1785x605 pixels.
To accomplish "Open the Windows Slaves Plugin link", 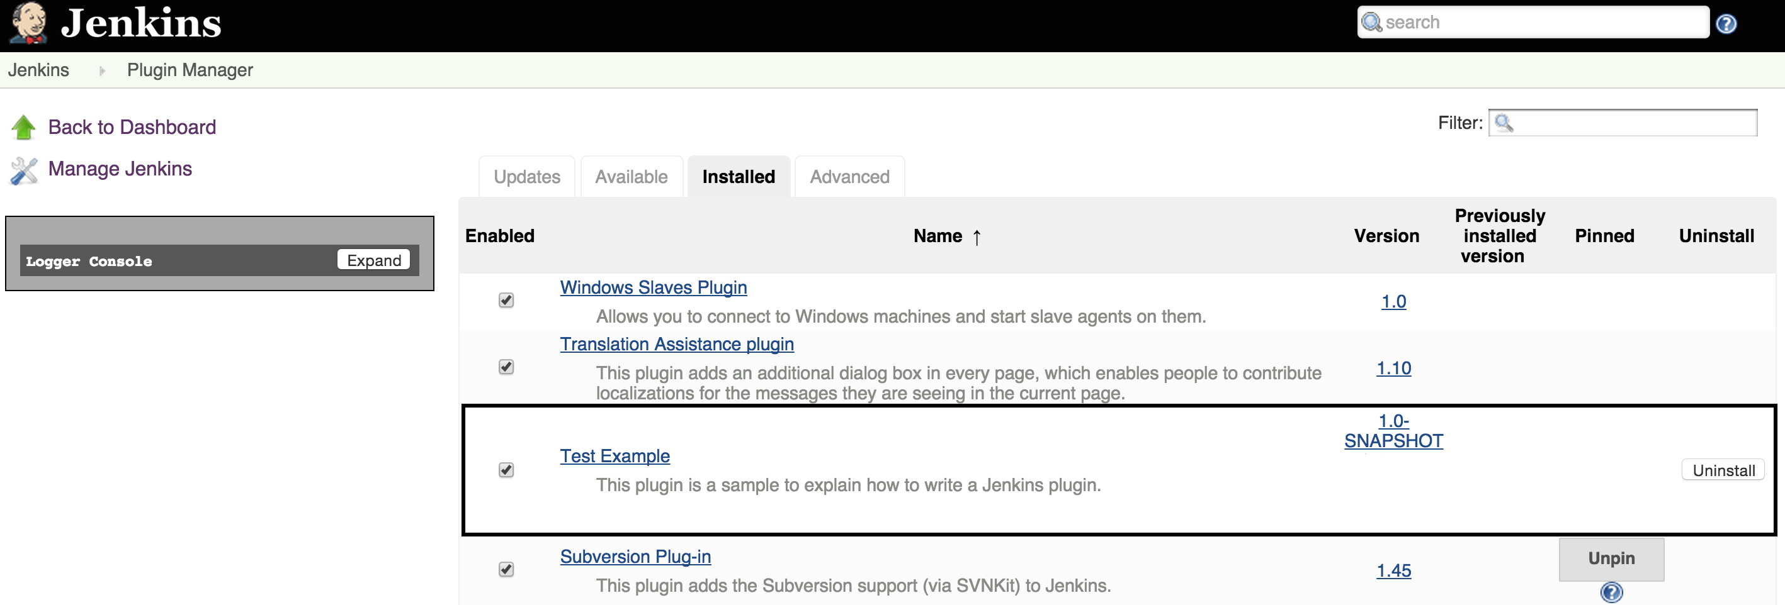I will [x=654, y=287].
